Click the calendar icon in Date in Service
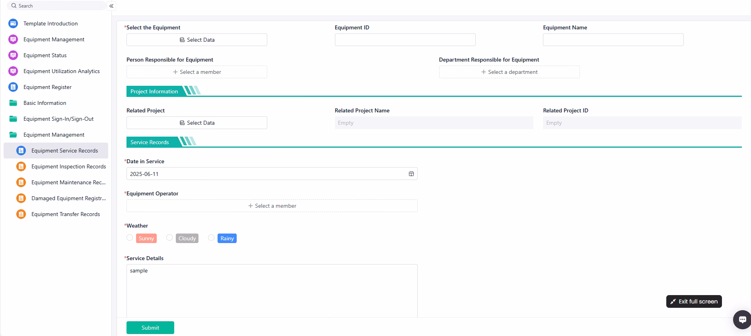Viewport: 751px width, 336px height. point(411,174)
